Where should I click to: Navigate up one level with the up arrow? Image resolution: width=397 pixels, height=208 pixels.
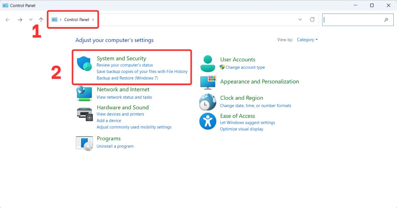(x=41, y=19)
